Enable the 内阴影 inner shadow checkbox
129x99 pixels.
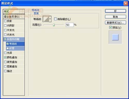point(5,25)
